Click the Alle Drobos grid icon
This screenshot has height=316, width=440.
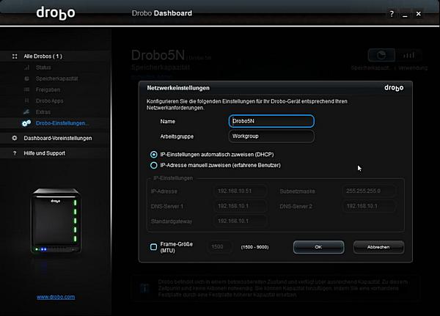(15, 56)
